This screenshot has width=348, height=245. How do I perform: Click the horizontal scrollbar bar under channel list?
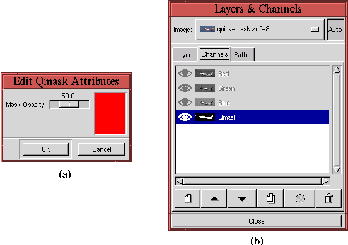coord(252,181)
